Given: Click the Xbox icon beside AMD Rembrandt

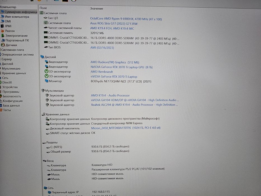Looking at the screenshot, I should click(x=46, y=71).
